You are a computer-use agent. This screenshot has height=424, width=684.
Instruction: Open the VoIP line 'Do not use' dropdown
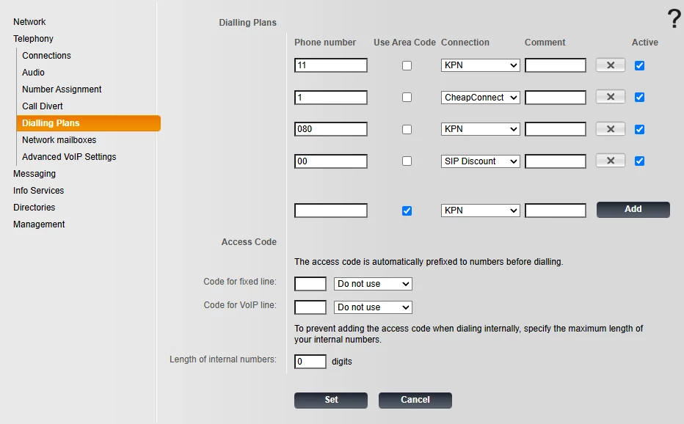pyautogui.click(x=373, y=307)
